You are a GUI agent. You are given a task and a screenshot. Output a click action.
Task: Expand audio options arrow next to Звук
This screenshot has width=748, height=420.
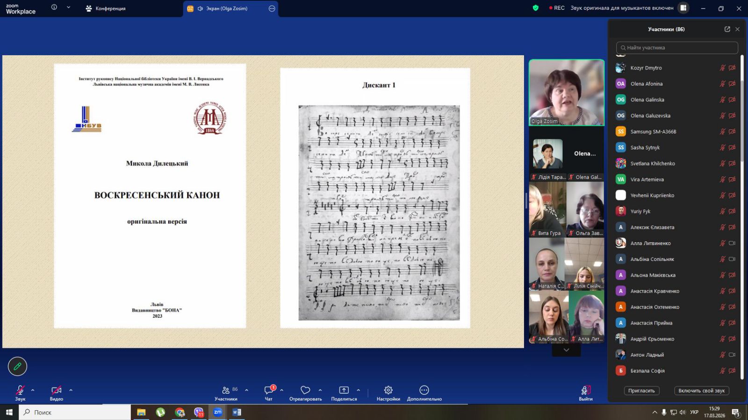tap(33, 390)
